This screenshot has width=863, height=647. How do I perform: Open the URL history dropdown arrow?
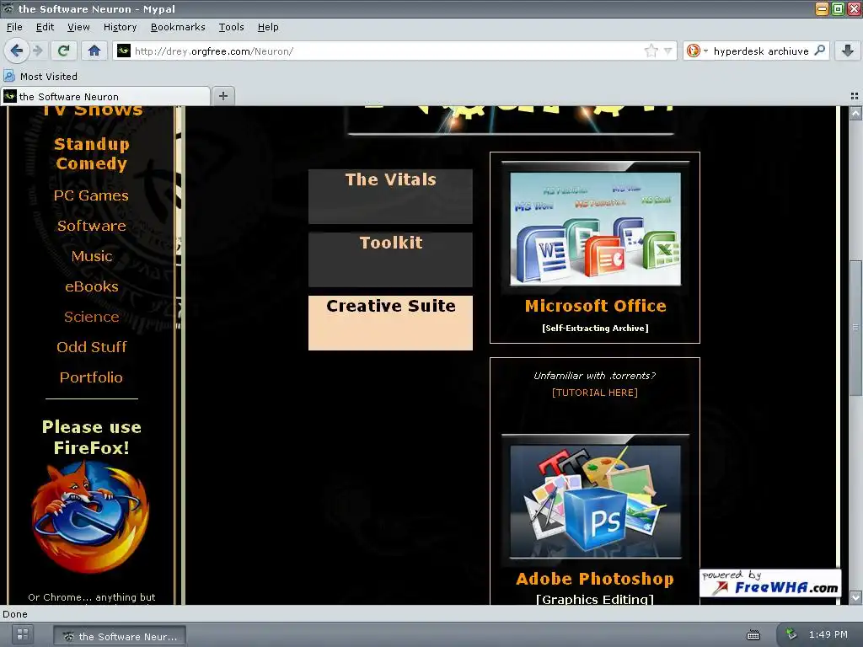tap(667, 51)
